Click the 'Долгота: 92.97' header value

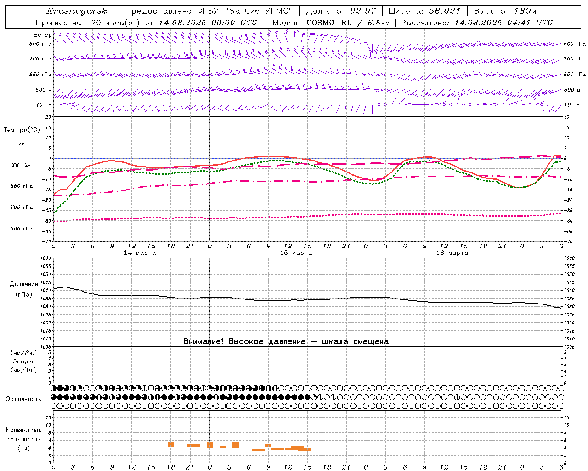click(x=341, y=11)
